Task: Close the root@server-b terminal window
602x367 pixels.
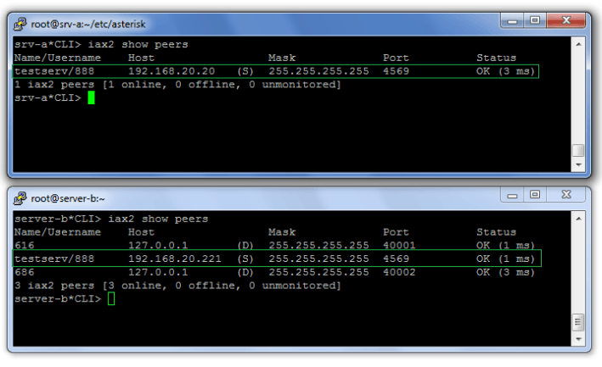Action: click(565, 195)
